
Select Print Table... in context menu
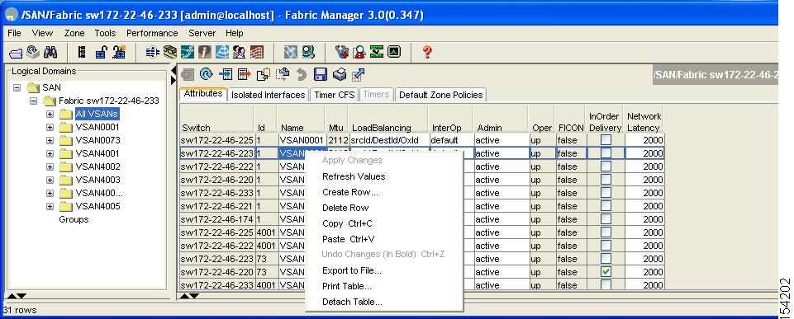(x=347, y=286)
